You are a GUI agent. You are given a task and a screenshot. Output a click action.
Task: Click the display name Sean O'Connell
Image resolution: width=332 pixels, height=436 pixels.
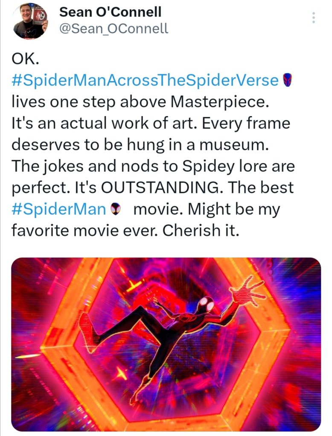pos(110,12)
